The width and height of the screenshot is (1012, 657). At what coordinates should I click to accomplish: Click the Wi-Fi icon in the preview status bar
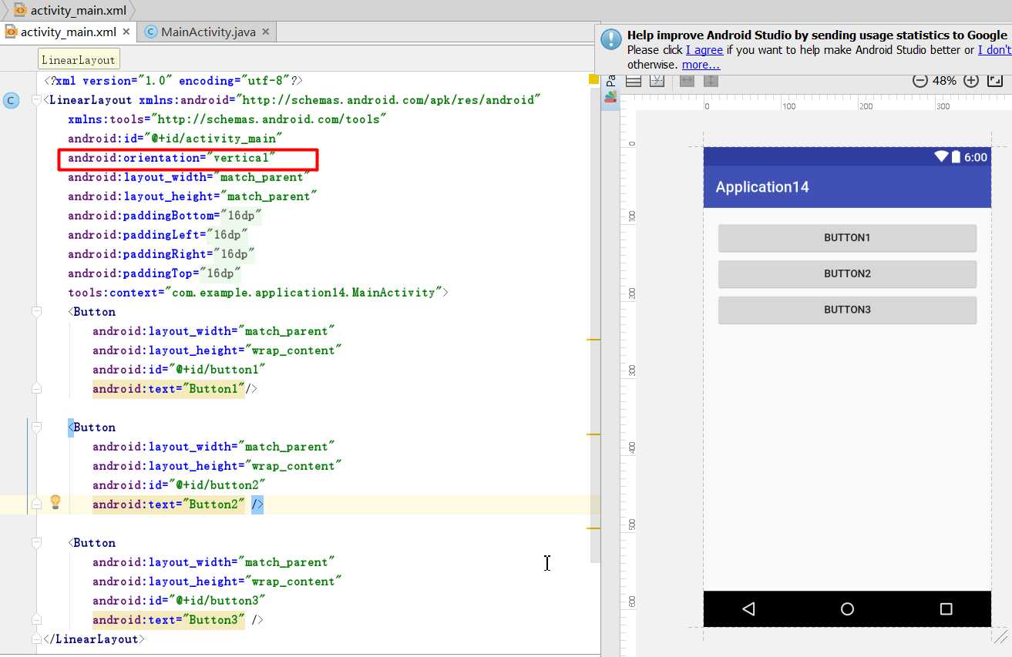pos(941,157)
